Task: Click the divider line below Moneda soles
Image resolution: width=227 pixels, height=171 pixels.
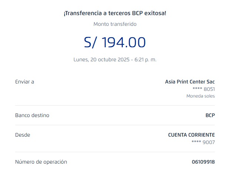Action: pyautogui.click(x=115, y=106)
